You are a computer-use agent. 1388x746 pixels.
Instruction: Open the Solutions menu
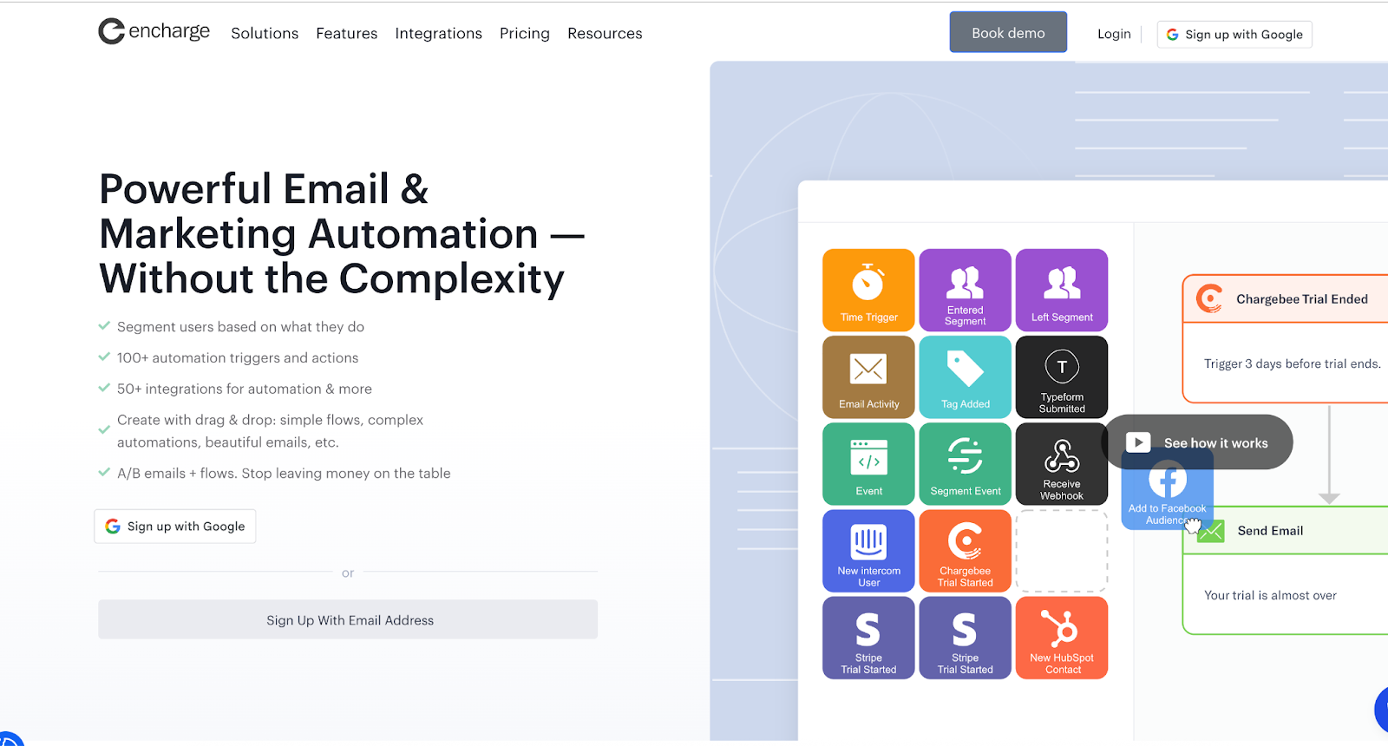[265, 34]
